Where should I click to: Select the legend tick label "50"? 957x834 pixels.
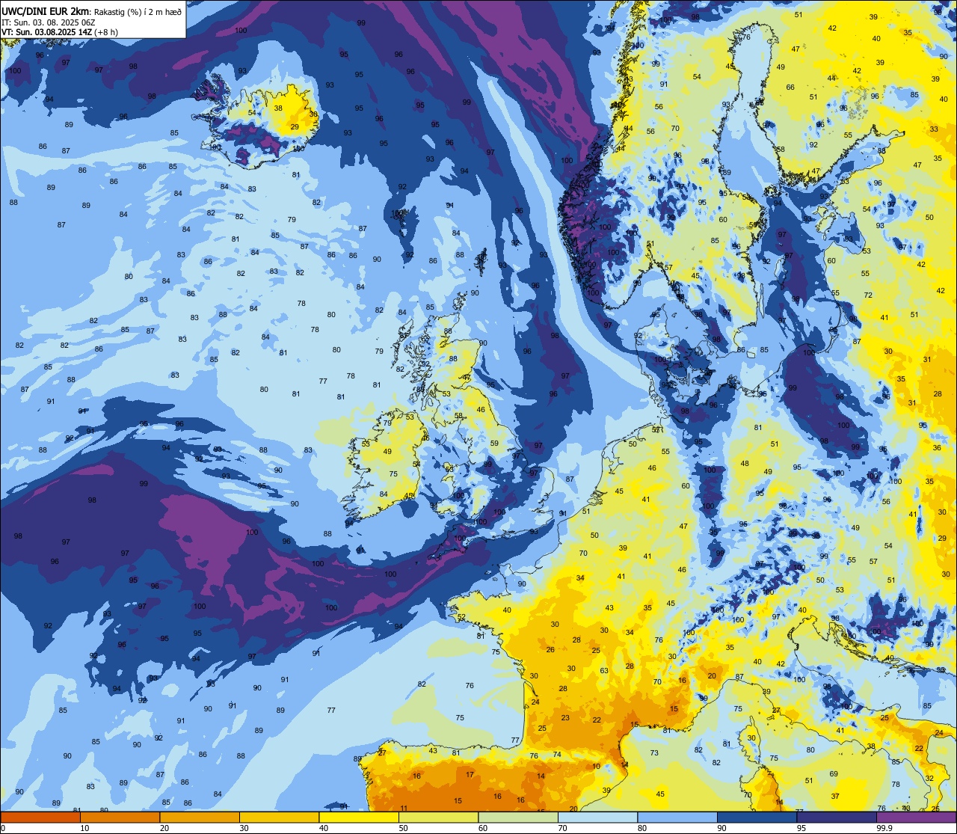403,828
